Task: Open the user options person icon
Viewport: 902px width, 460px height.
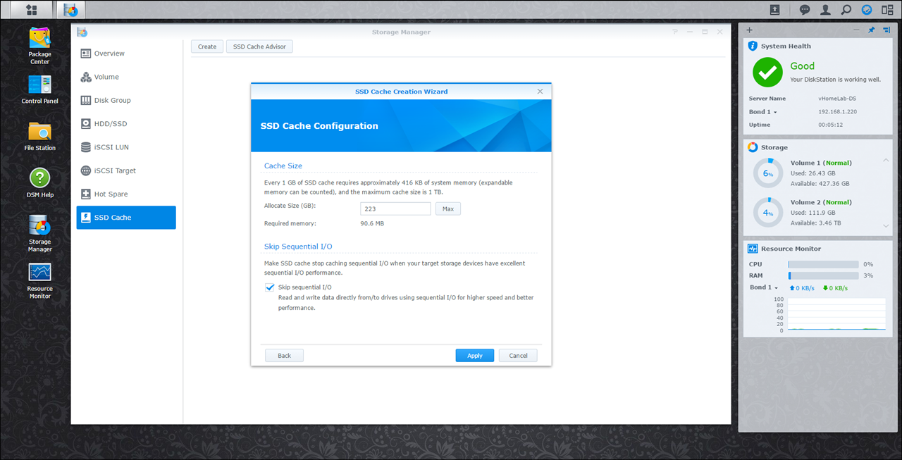Action: (x=825, y=10)
